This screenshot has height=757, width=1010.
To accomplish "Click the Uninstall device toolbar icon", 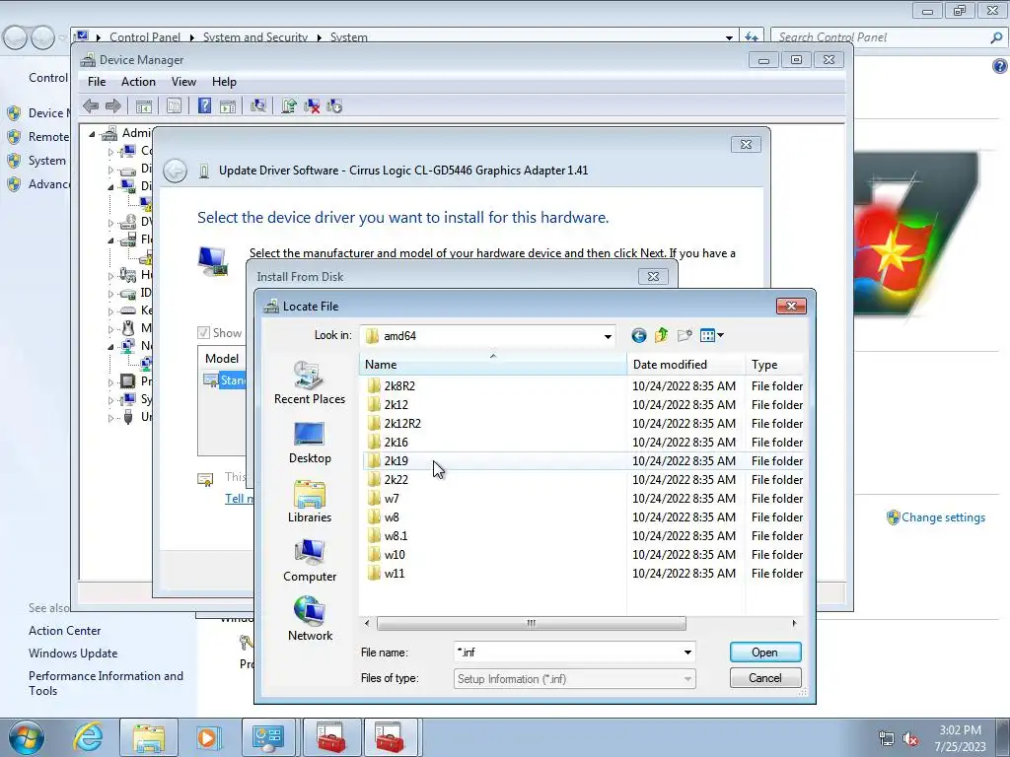I will click(312, 106).
